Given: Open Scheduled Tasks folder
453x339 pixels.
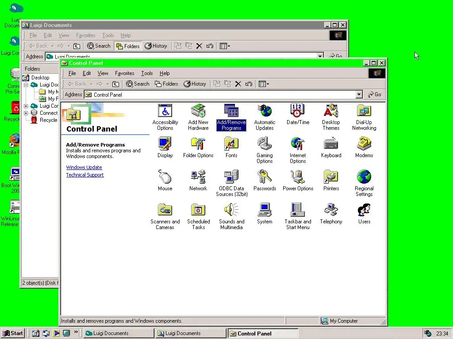Looking at the screenshot, I should (x=198, y=216).
